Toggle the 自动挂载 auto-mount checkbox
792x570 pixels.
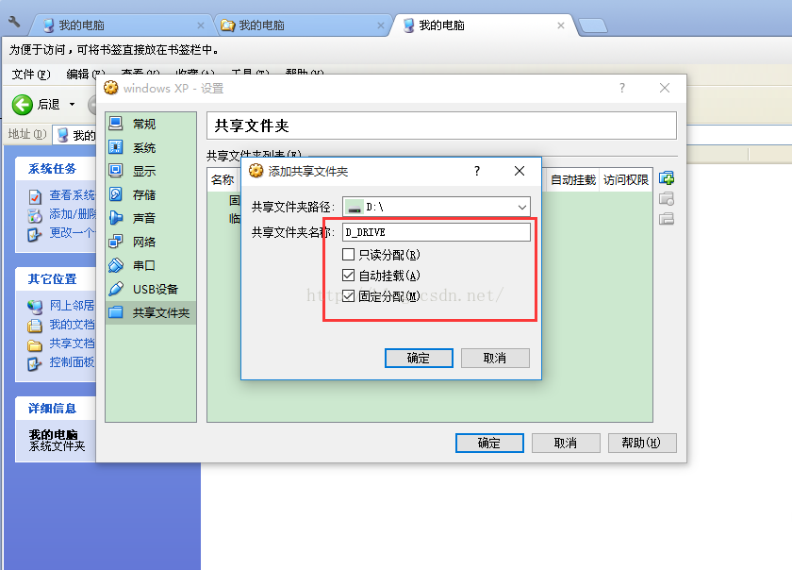(x=348, y=276)
